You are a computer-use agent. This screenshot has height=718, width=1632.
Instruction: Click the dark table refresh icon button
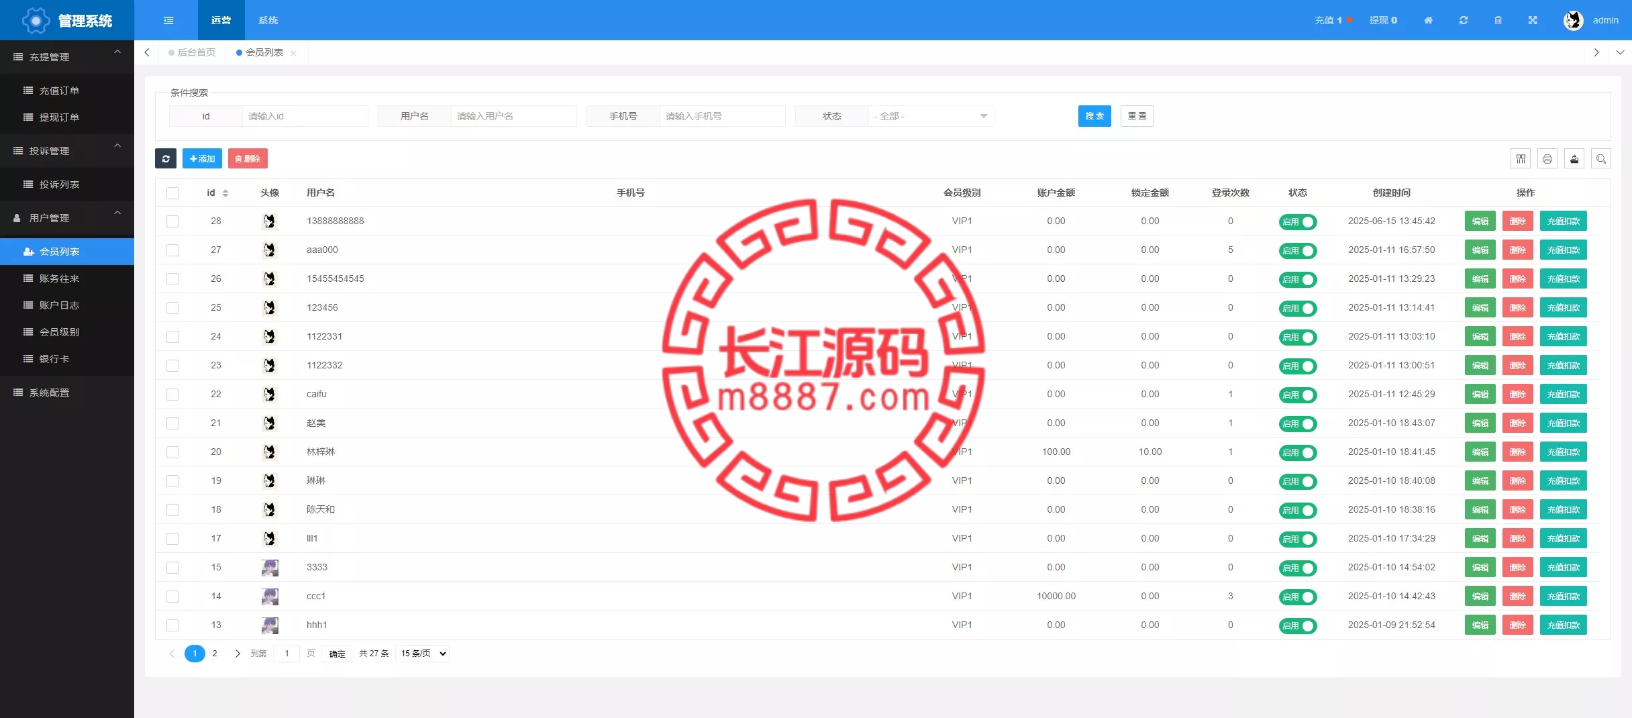[x=166, y=158]
